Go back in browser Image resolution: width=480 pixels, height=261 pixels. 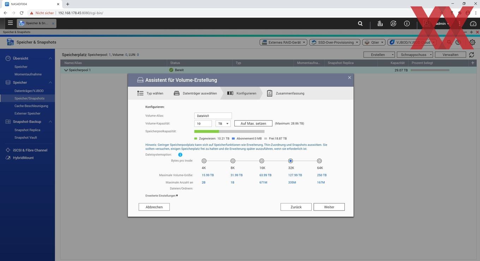5,13
